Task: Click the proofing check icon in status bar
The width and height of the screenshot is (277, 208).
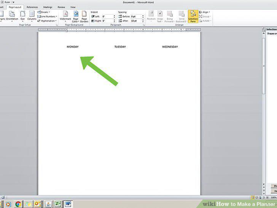Action: coord(3,198)
